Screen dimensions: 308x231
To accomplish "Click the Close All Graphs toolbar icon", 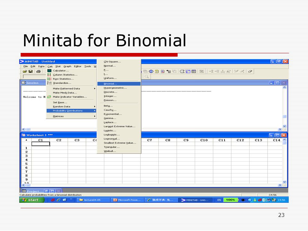I will click(201, 71).
